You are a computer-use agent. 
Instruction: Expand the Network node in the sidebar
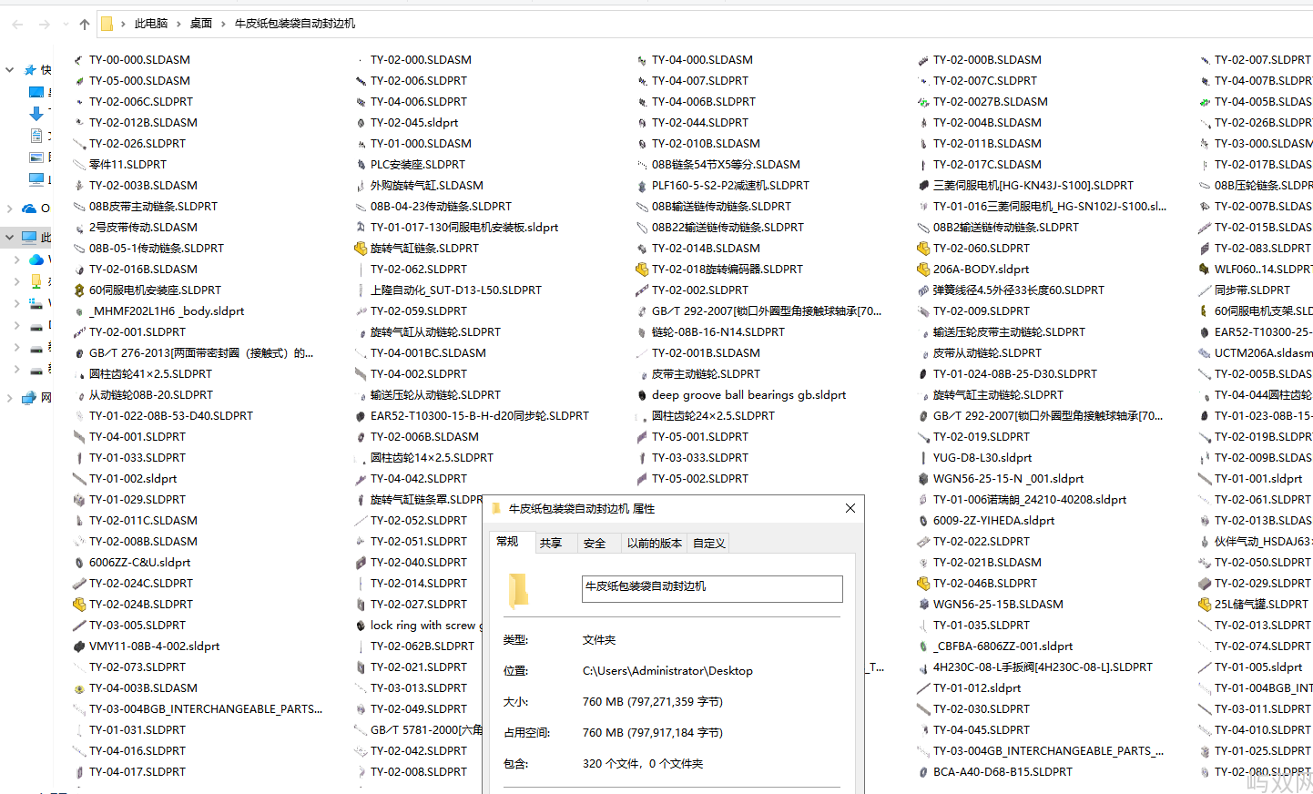pos(10,398)
